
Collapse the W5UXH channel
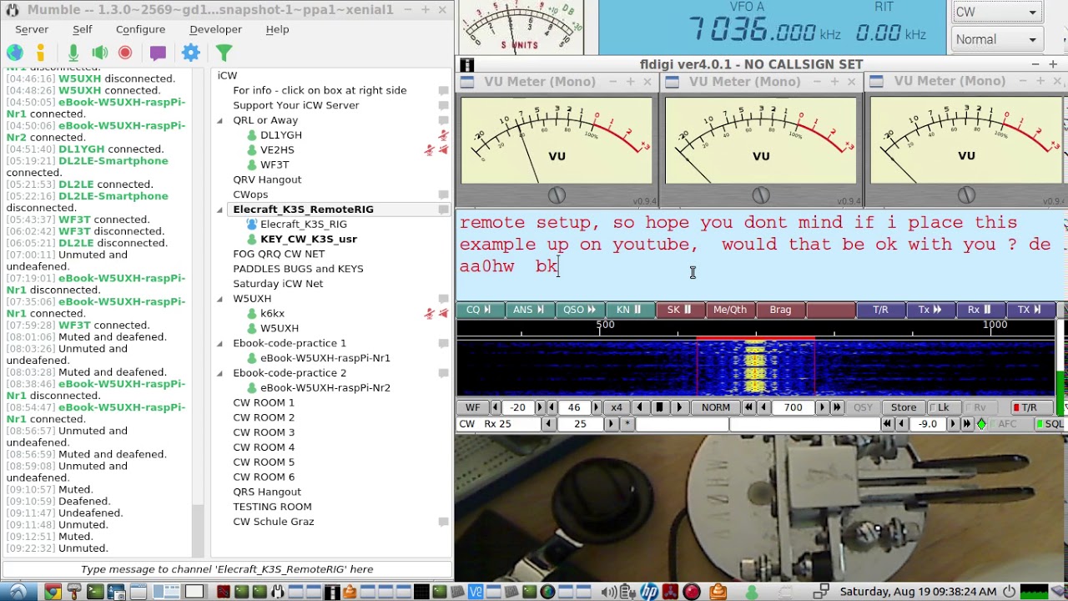220,299
